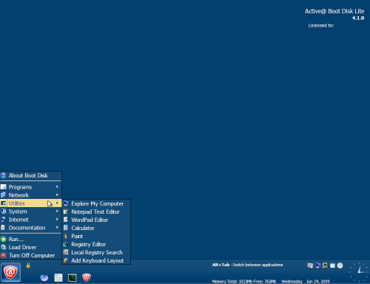The width and height of the screenshot is (370, 284).
Task: Expand the Programs submenu
Action: [31, 187]
